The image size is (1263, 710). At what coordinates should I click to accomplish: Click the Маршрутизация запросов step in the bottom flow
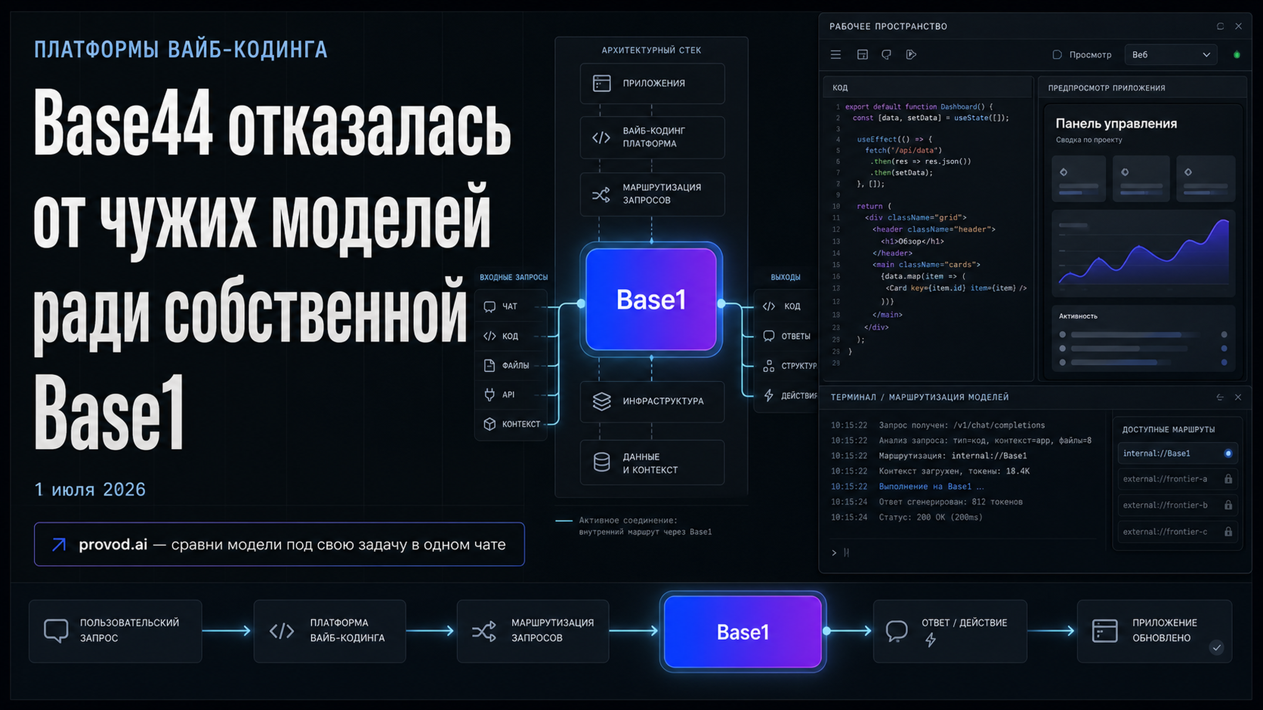click(x=533, y=631)
